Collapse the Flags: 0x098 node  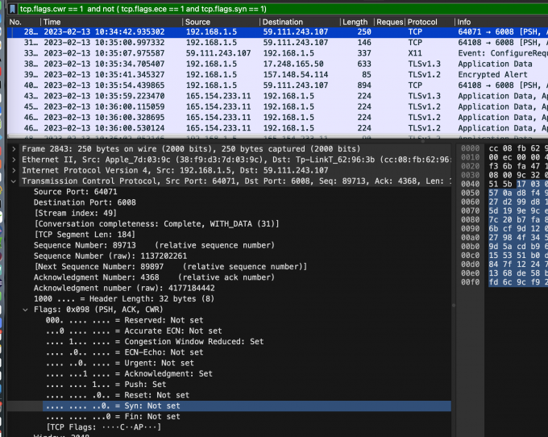(25, 310)
